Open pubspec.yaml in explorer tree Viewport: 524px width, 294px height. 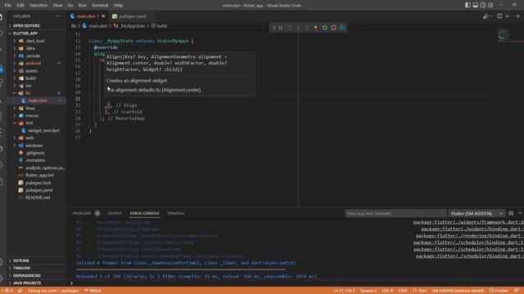pos(36,190)
